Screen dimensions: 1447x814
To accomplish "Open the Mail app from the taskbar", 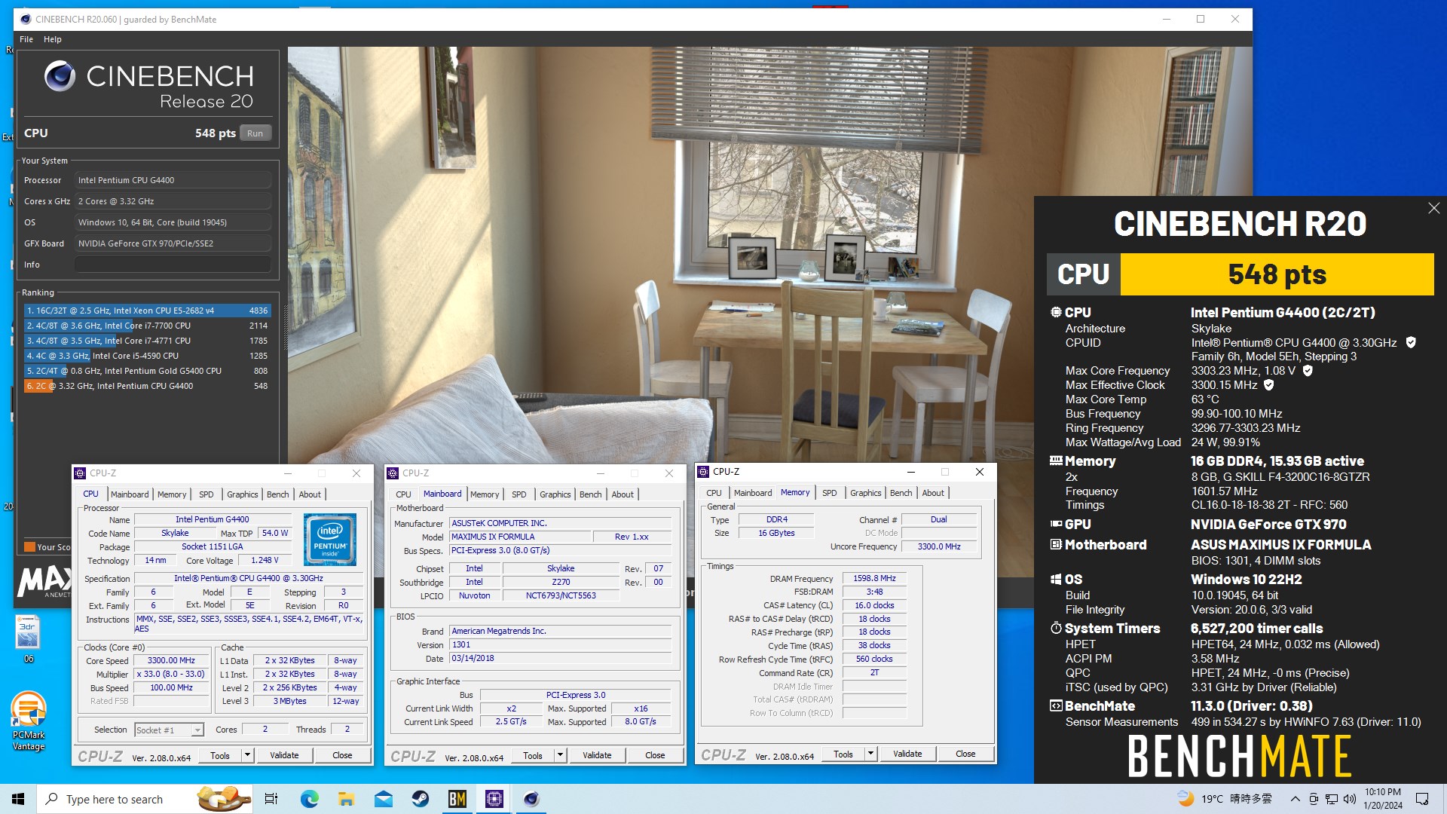I will (383, 799).
